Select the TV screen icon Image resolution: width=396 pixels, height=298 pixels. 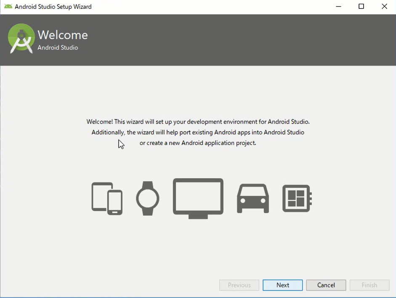coord(198,198)
